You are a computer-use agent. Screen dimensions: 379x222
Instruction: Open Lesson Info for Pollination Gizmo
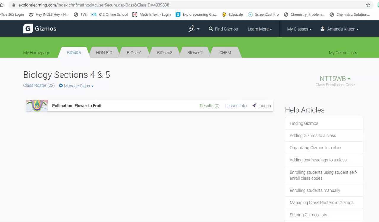click(x=236, y=106)
